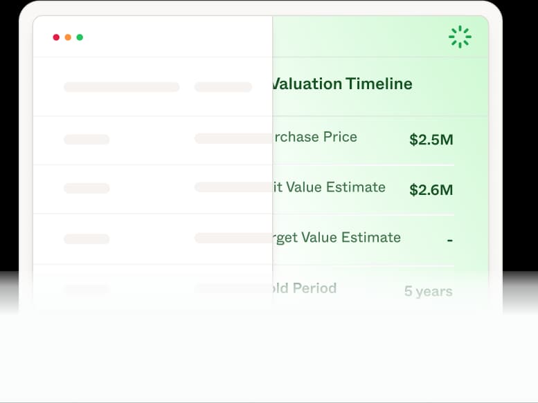Select the Valuation Timeline heading
Screen dimensions: 538x403
pos(342,84)
